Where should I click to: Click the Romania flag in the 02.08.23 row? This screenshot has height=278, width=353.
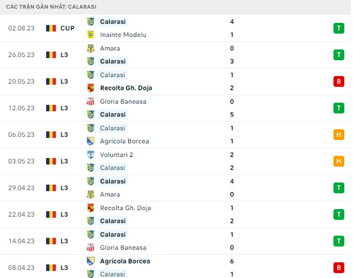pyautogui.click(x=51, y=28)
